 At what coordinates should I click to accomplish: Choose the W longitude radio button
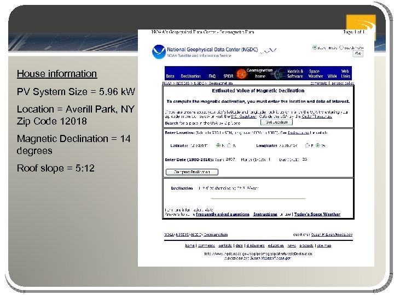[318, 145]
